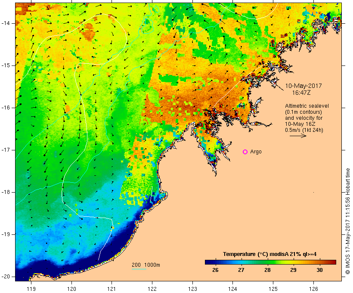Screen dimensions: 353x293
Task: Click the colorbar label 28
Action: pos(267,270)
